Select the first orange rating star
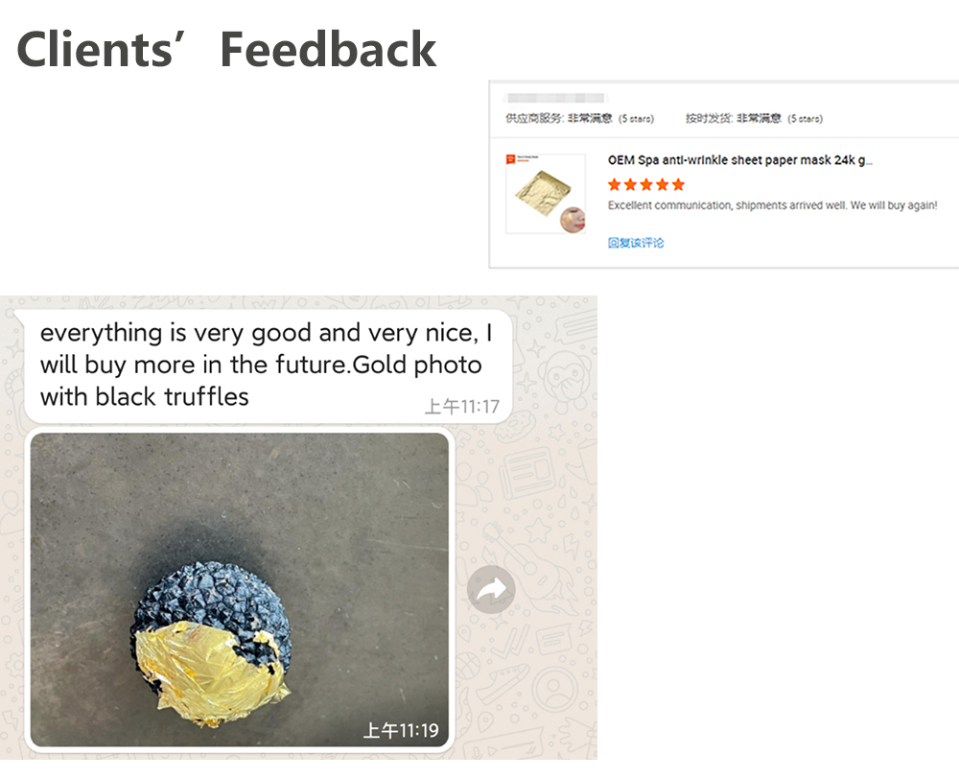Screen dimensions: 959x778 [615, 184]
